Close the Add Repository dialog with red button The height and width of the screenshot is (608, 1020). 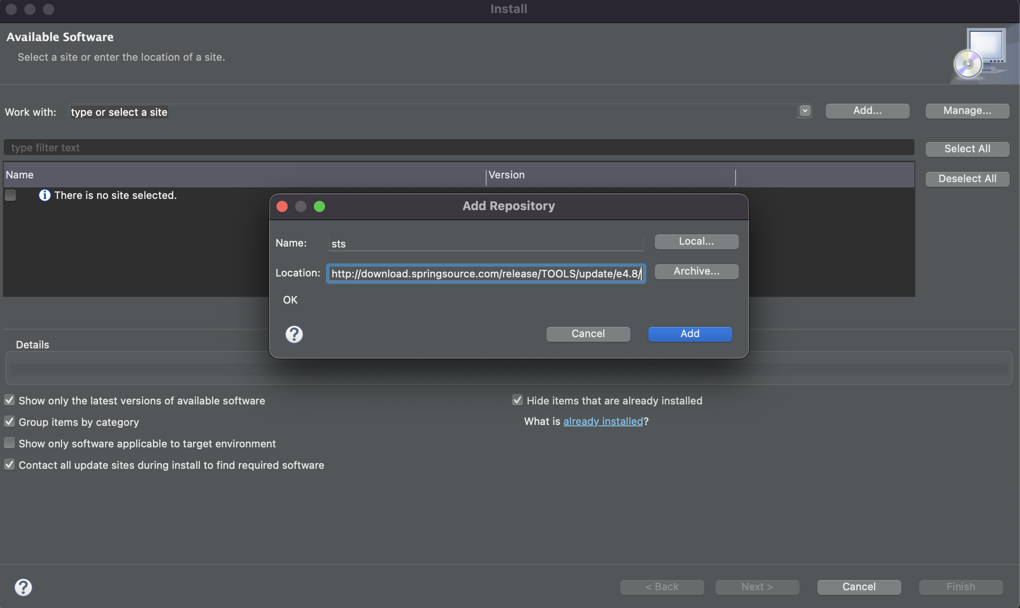pos(282,206)
